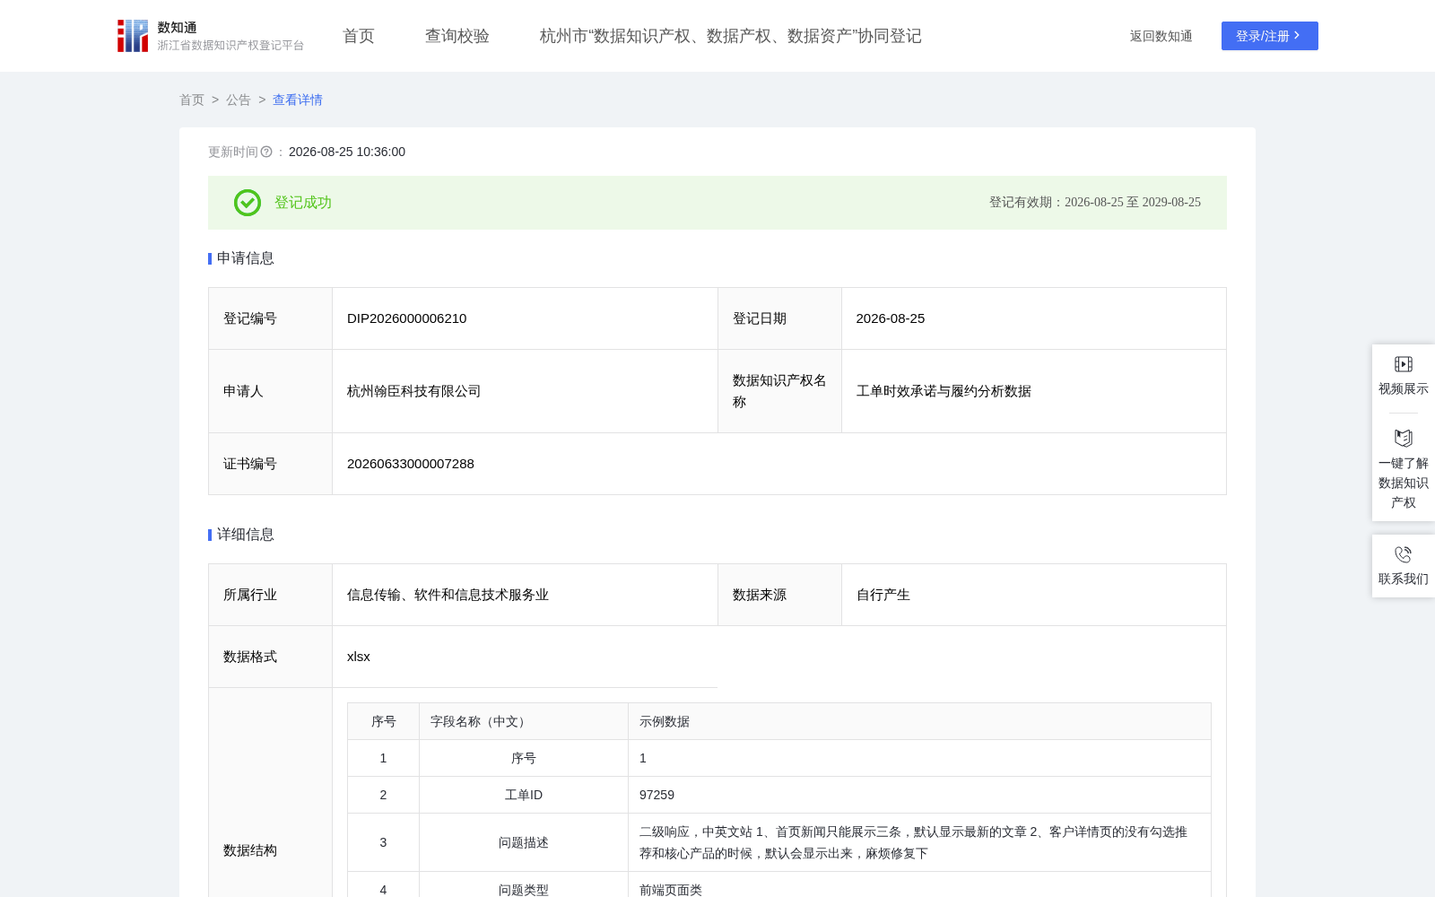
Task: Click 首页 in the breadcrumb
Action: (192, 100)
